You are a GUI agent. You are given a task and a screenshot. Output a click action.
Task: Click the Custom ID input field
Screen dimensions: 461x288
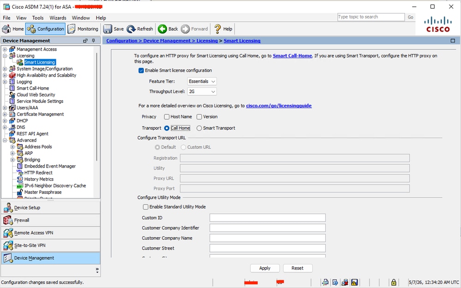[268, 218]
